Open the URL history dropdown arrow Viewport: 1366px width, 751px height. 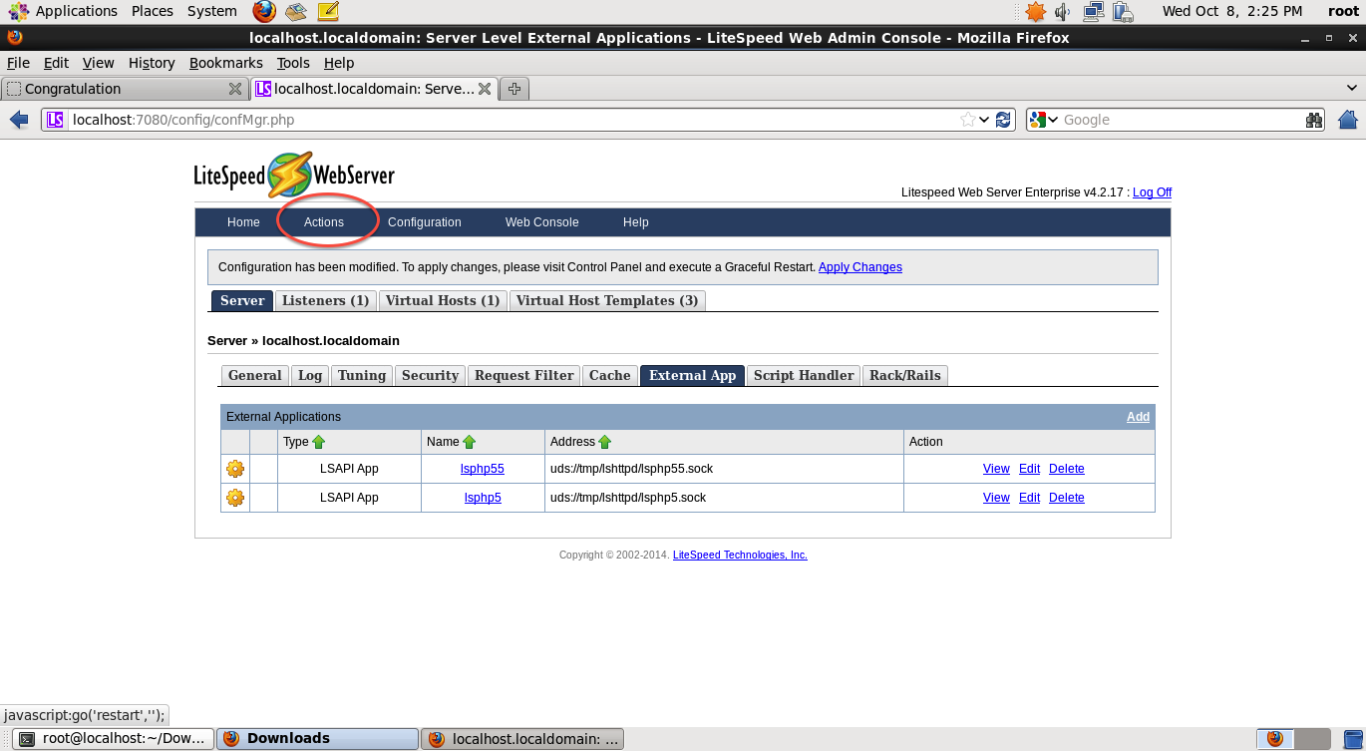pos(985,120)
